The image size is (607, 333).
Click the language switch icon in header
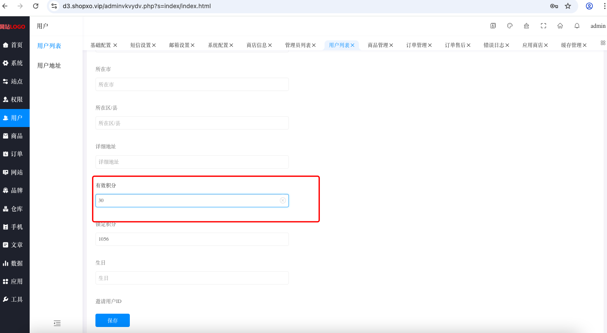(493, 26)
